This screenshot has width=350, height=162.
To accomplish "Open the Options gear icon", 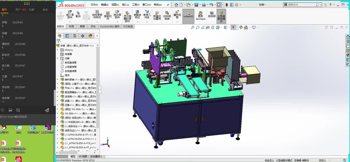I will point(237,5).
